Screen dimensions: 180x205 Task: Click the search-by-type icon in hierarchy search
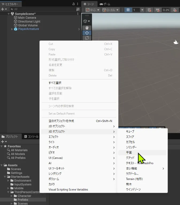[x=78, y=9]
